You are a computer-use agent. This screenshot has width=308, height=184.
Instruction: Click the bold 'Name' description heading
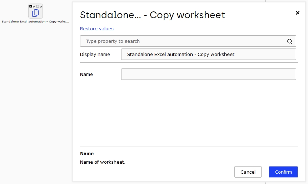(x=87, y=153)
